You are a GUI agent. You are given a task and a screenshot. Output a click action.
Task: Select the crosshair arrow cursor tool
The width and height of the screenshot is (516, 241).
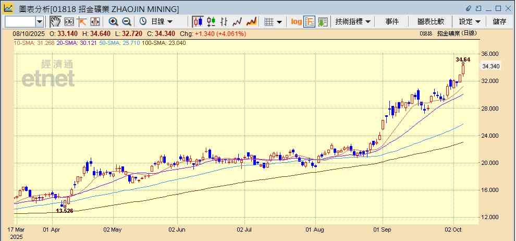(x=82, y=21)
